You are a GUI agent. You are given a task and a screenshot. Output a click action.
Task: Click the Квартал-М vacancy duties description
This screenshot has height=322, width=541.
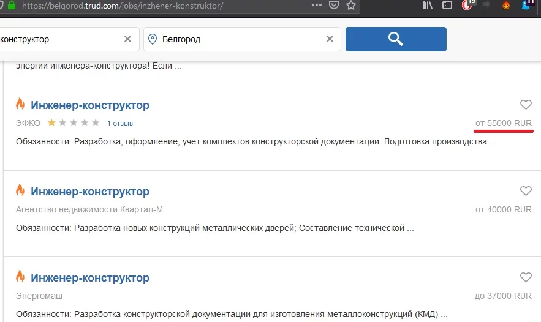pyautogui.click(x=215, y=228)
